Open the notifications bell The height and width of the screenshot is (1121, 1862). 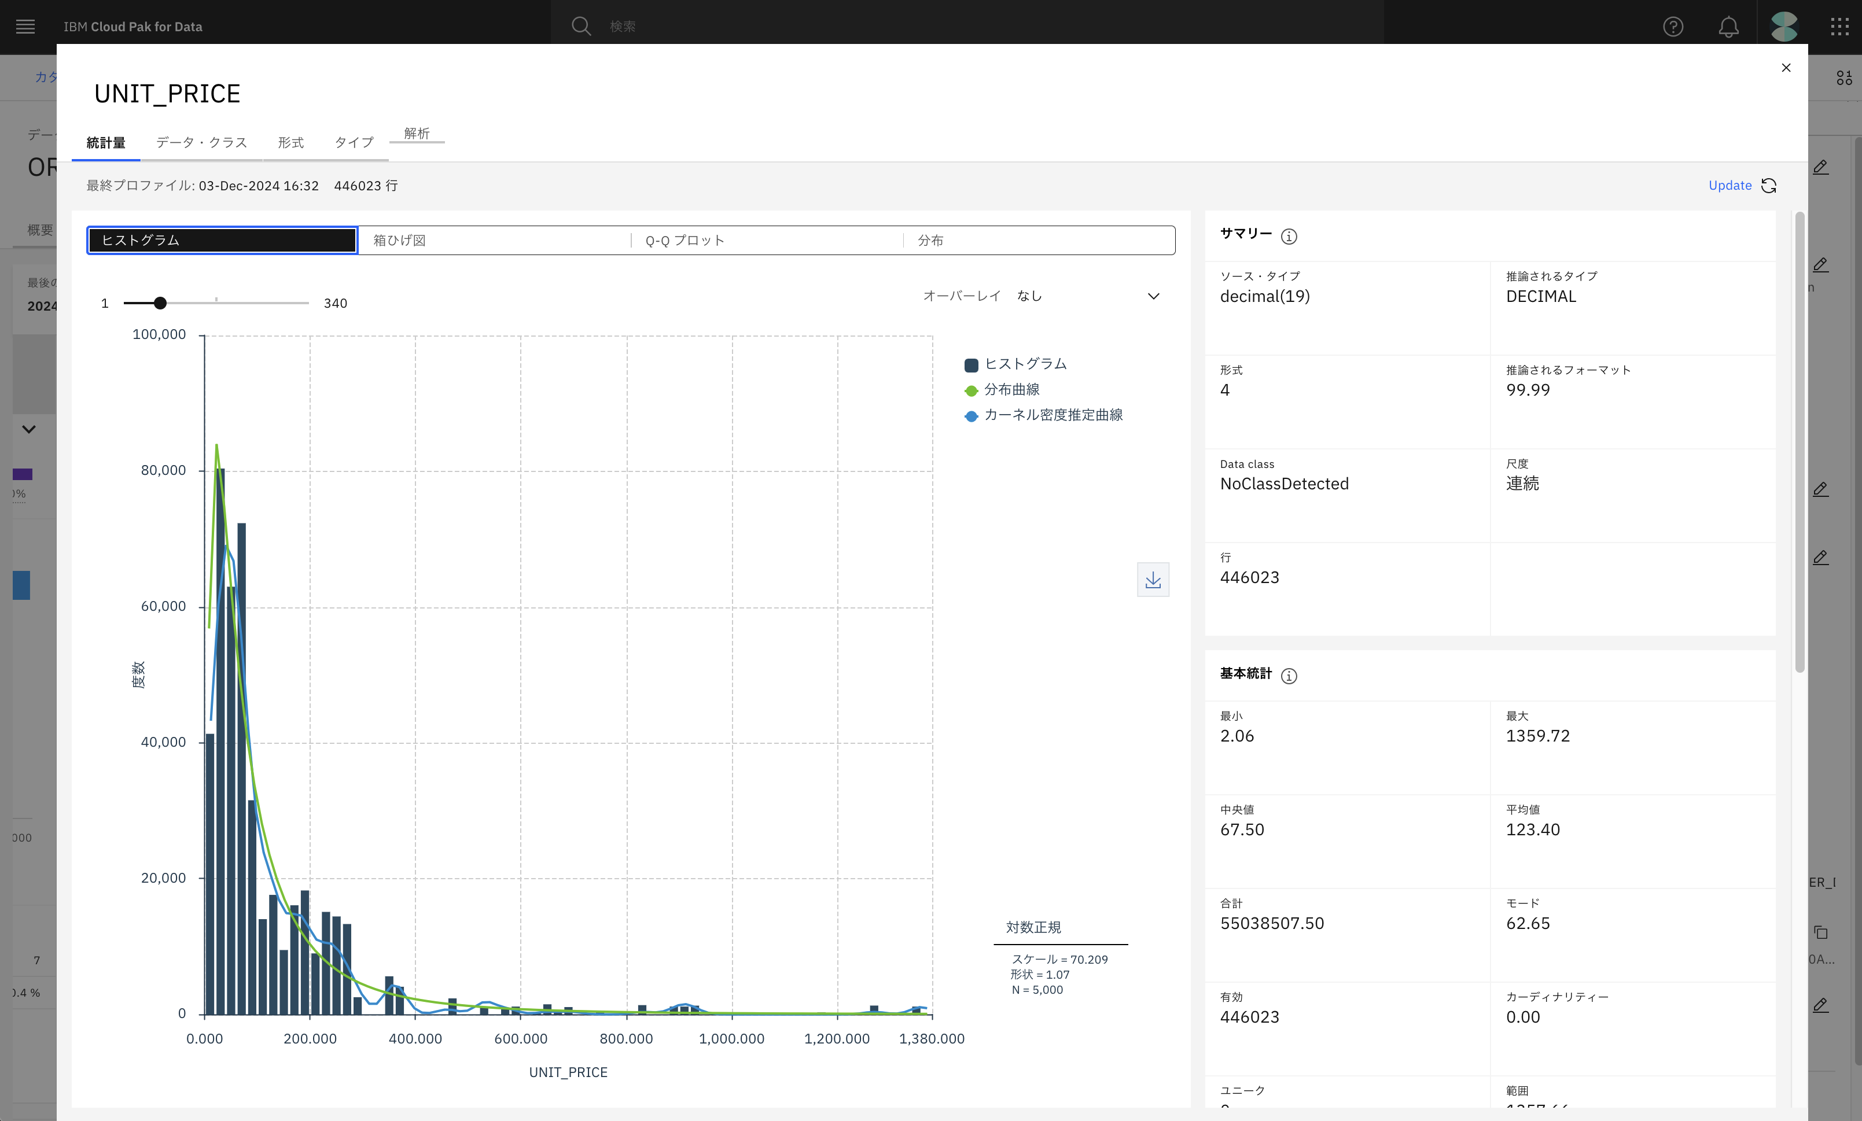pyautogui.click(x=1728, y=27)
